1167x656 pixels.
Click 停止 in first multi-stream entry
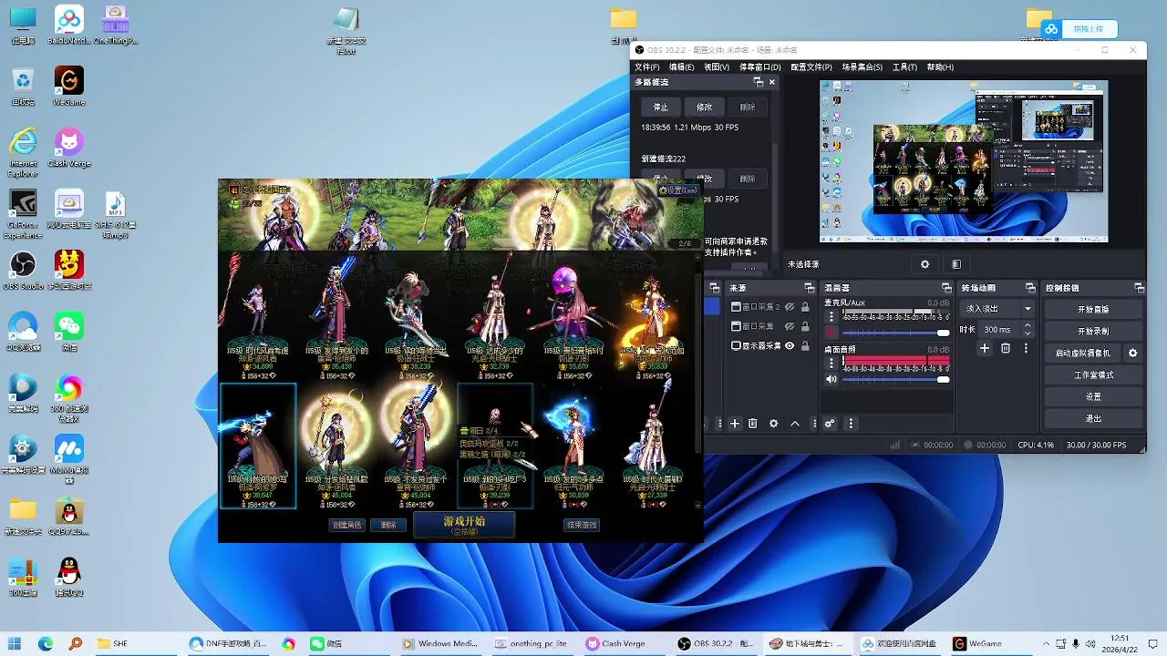661,107
